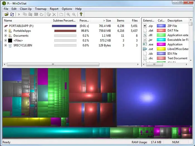Viewport: 195px width, 146px height.
Task: Click the Copy Path toolbar icon
Action: 25,14
